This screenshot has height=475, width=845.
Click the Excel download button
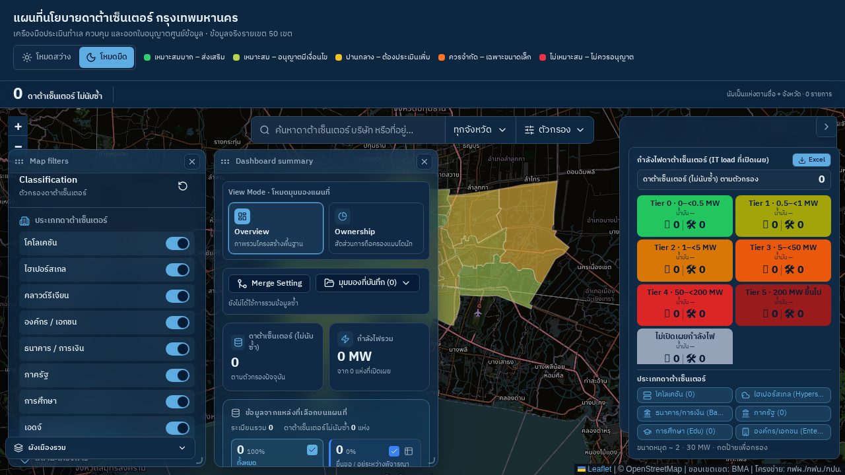pyautogui.click(x=811, y=160)
